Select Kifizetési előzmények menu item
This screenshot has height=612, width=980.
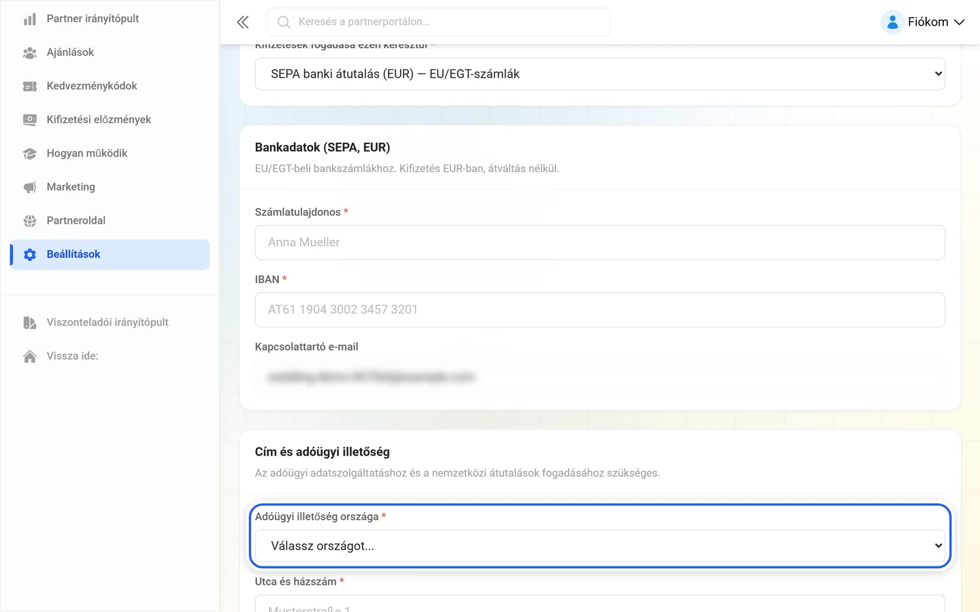pos(110,120)
